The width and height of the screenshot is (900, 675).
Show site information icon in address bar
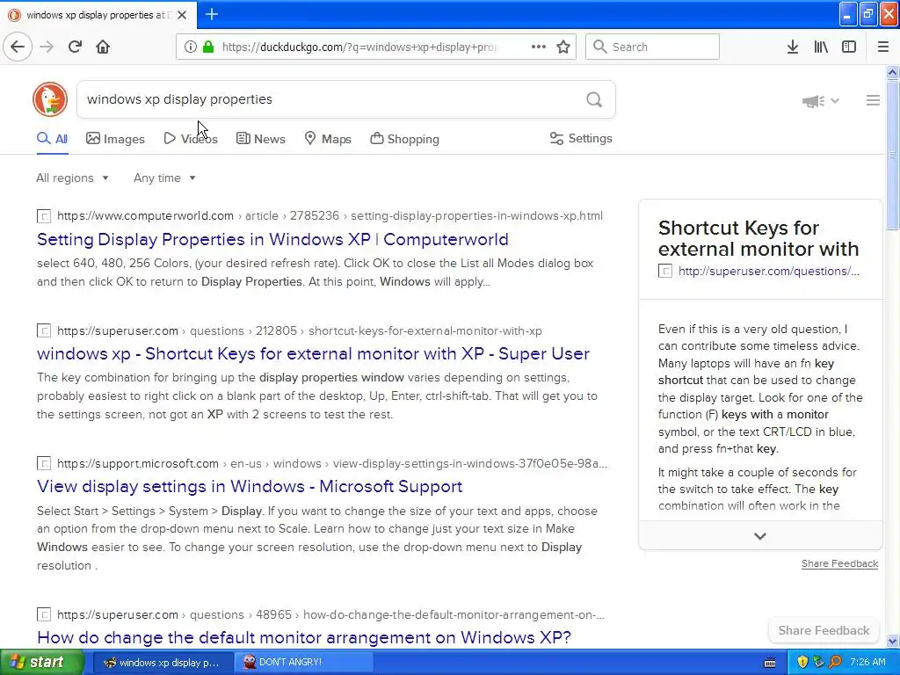click(x=191, y=47)
